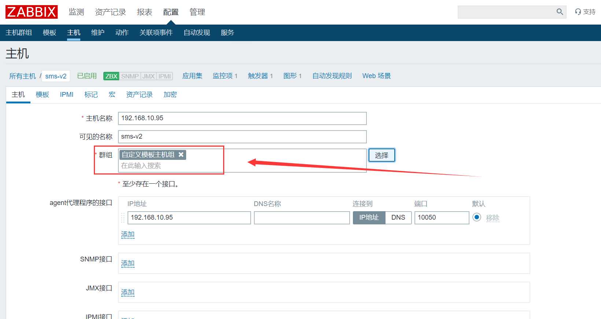Go to 动作 submenu

coord(122,33)
